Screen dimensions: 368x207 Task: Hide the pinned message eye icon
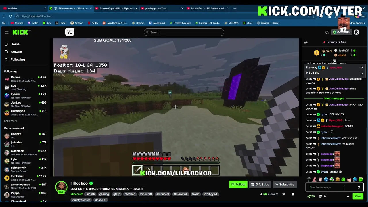pos(362,68)
